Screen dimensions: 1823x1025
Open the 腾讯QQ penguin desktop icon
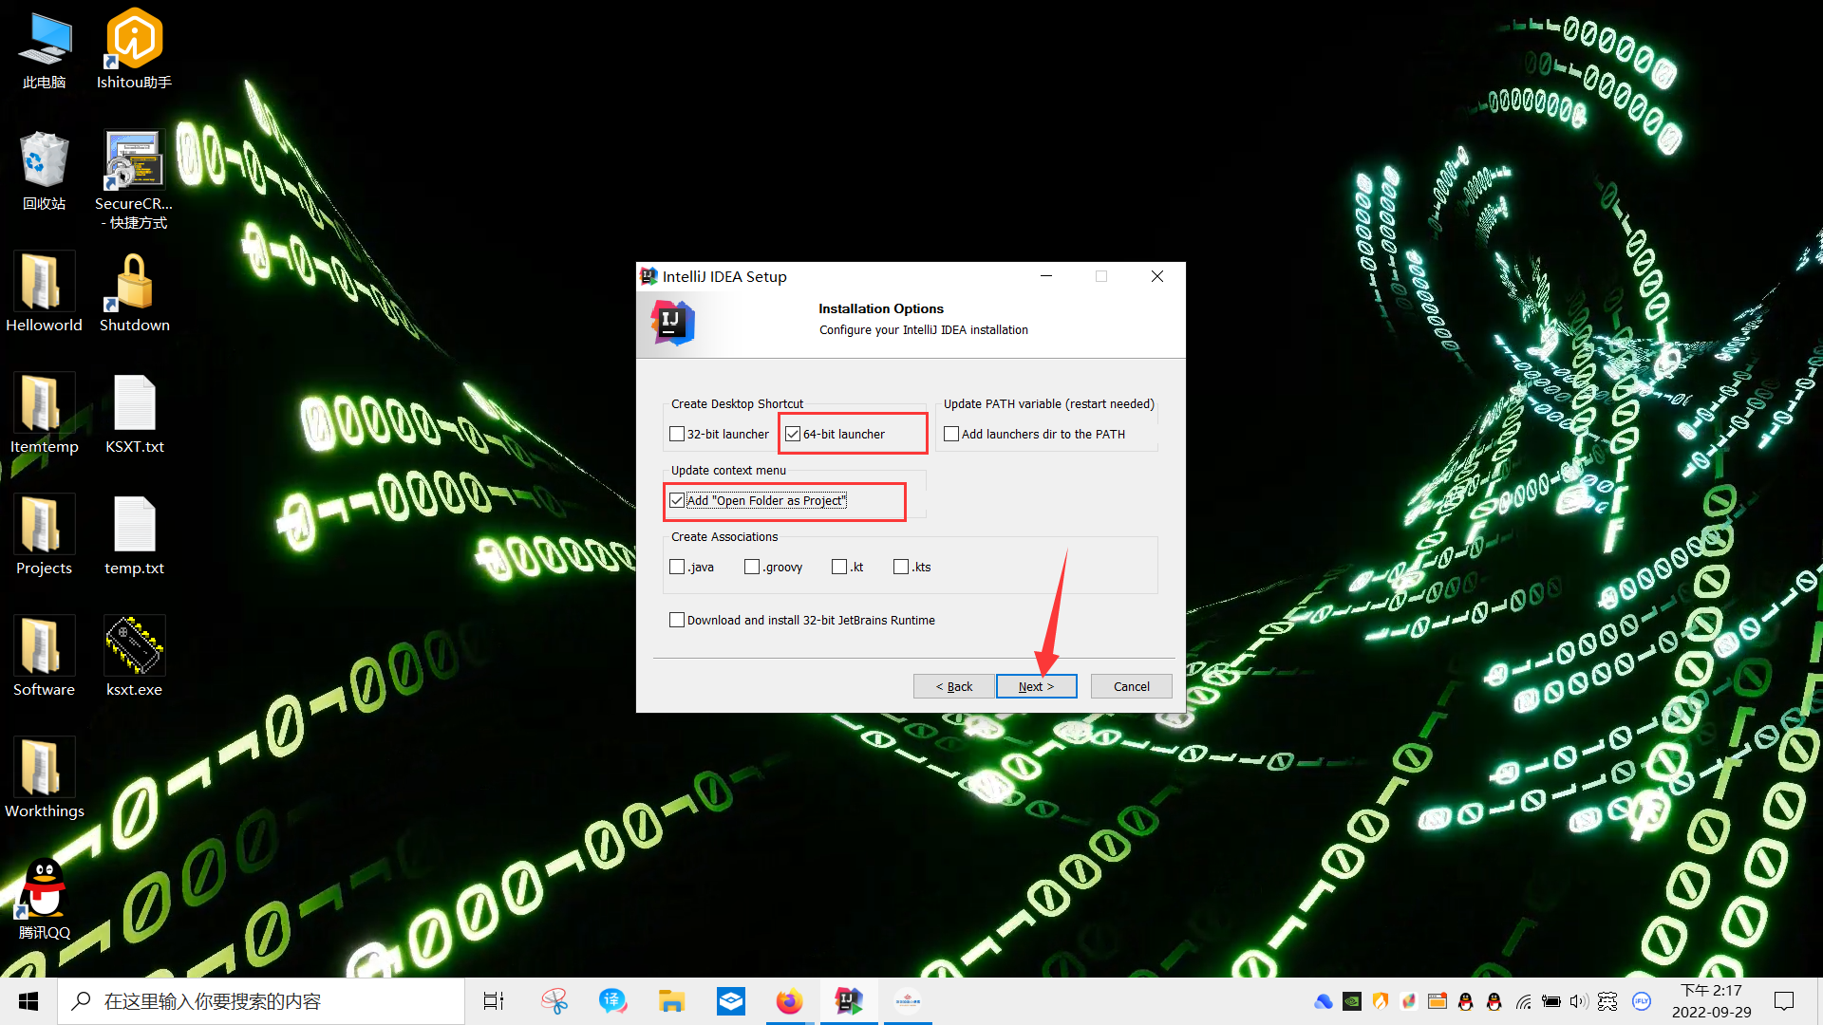click(44, 888)
